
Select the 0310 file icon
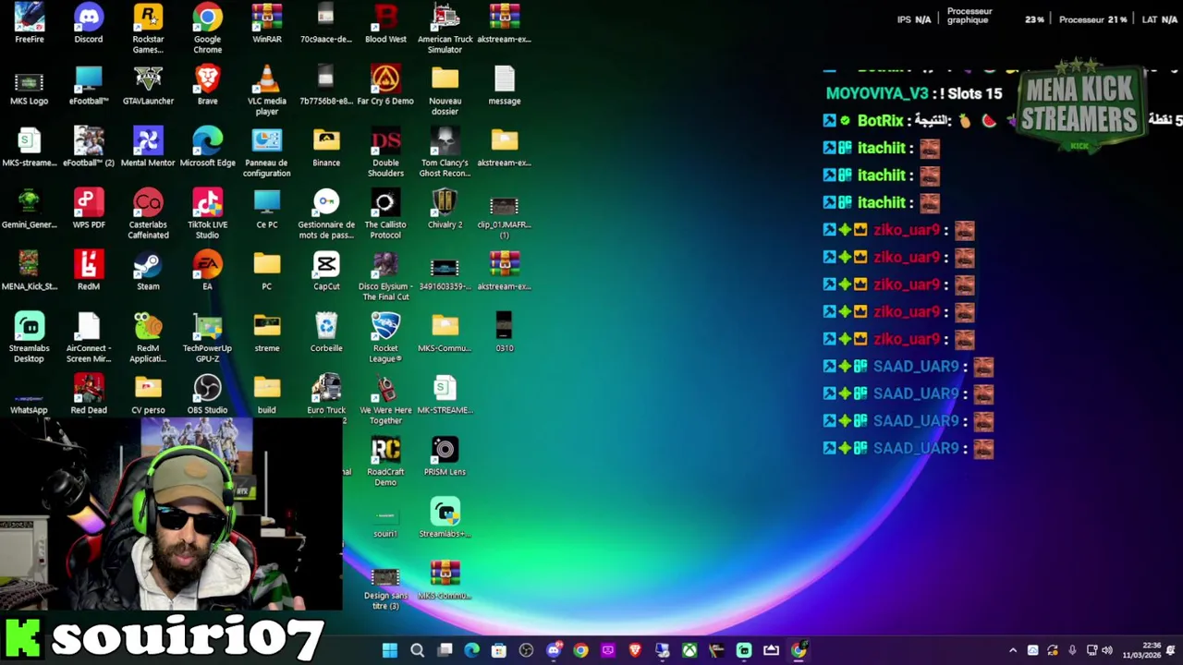coord(505,332)
